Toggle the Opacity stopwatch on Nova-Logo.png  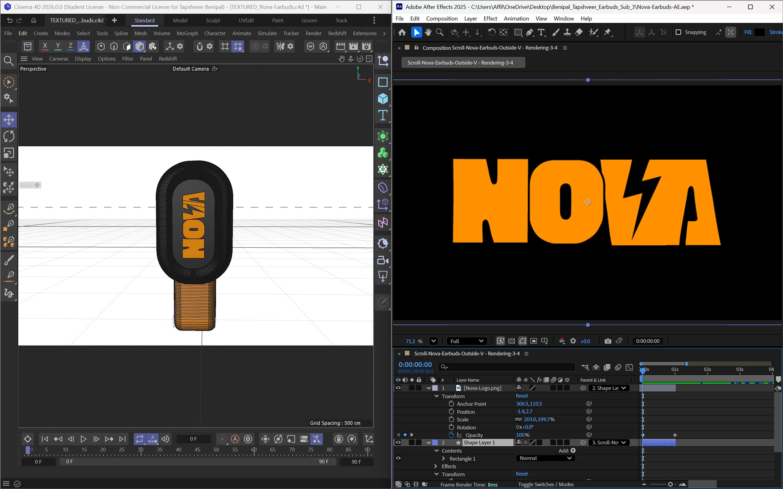point(451,435)
